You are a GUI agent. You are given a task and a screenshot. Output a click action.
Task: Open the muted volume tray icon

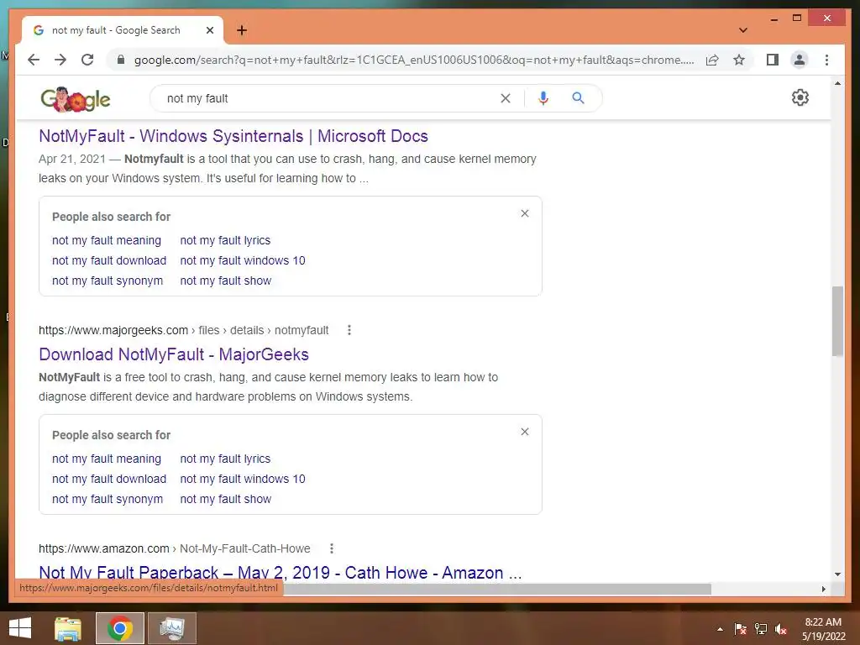781,629
